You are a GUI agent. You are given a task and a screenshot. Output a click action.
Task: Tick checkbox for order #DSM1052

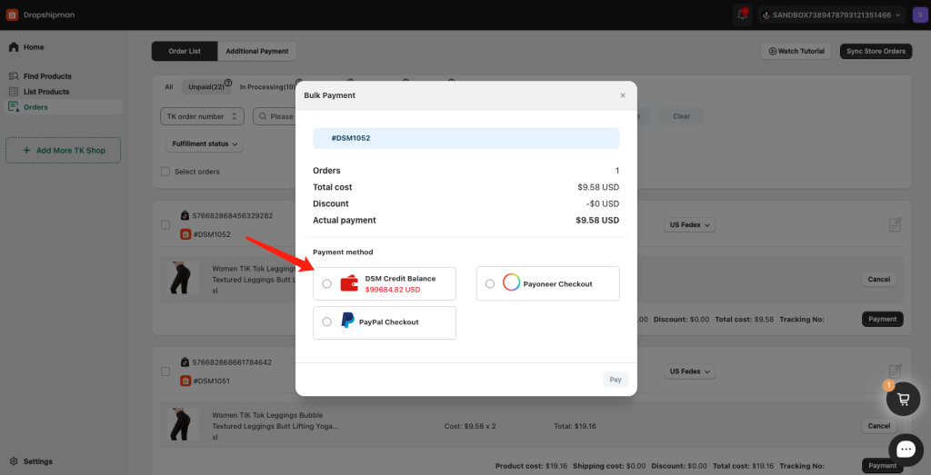pos(165,225)
